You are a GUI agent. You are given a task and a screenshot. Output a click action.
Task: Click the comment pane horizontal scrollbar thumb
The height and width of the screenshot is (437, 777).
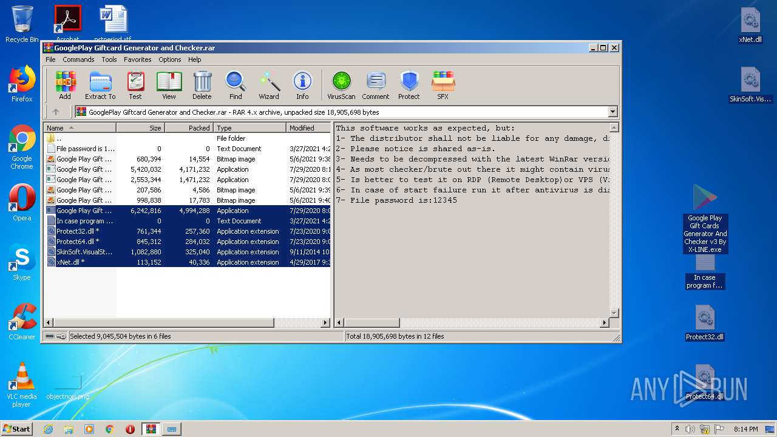[372, 323]
